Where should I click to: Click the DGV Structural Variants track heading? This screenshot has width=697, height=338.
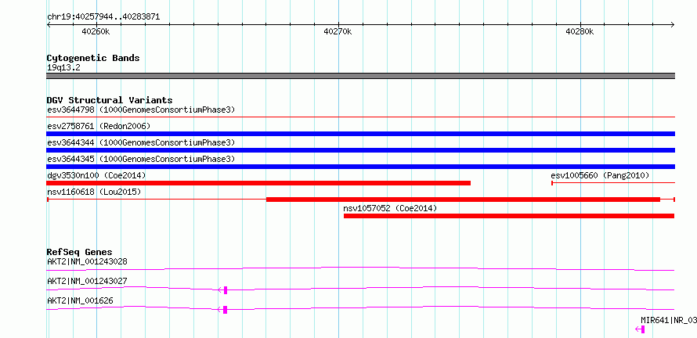click(x=110, y=100)
